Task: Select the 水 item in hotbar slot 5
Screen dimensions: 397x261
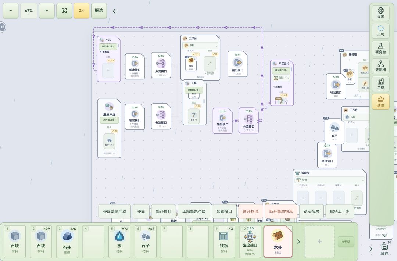Action: [119, 242]
